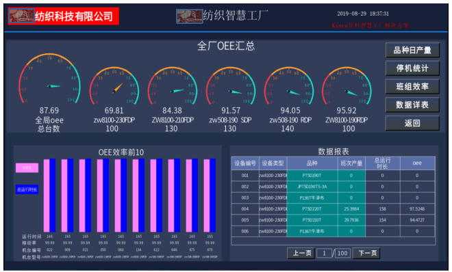
Task: Select the gauge dial reading 95.92
Action: [347, 85]
